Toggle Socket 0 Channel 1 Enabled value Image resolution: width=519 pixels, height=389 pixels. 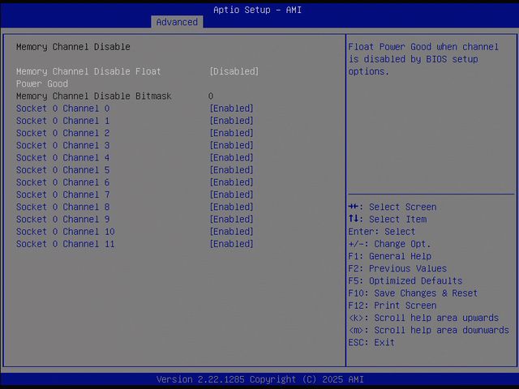point(231,121)
